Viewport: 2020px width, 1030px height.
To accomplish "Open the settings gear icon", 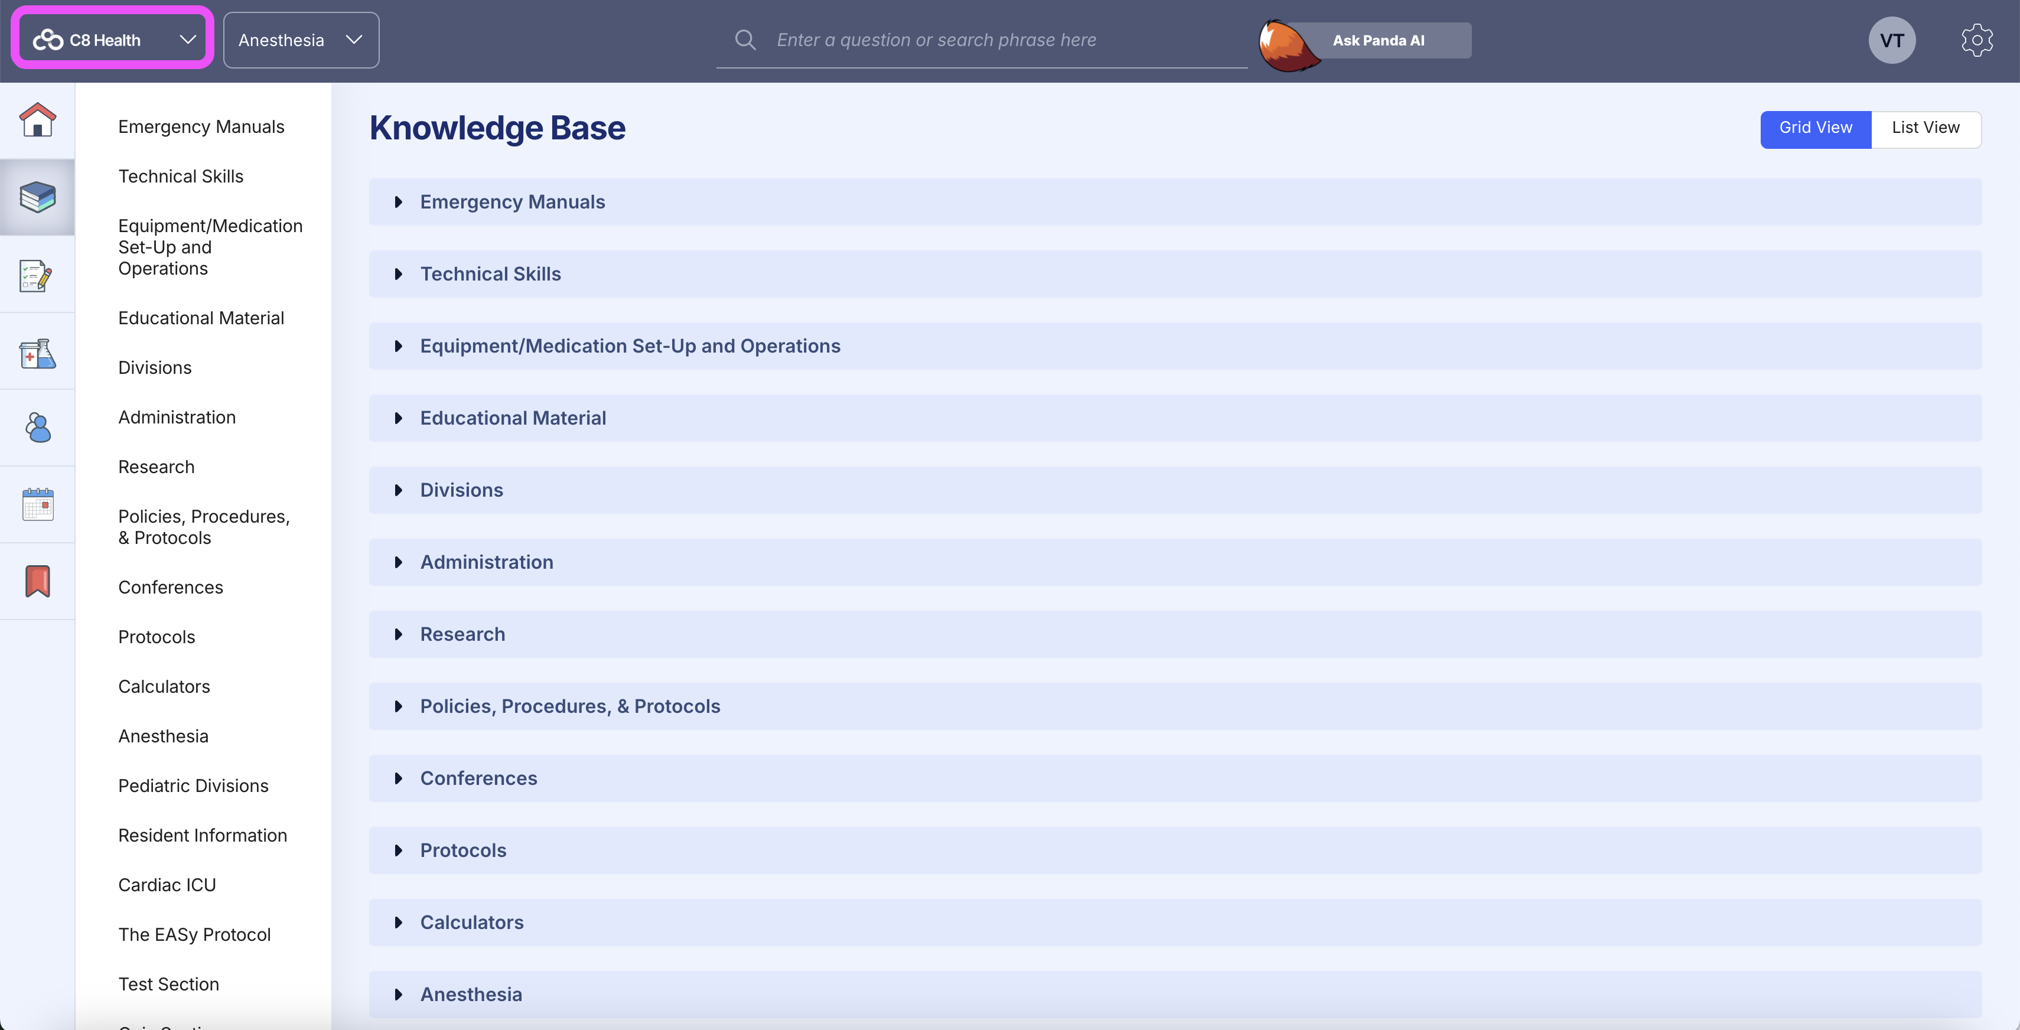I will coord(1977,40).
